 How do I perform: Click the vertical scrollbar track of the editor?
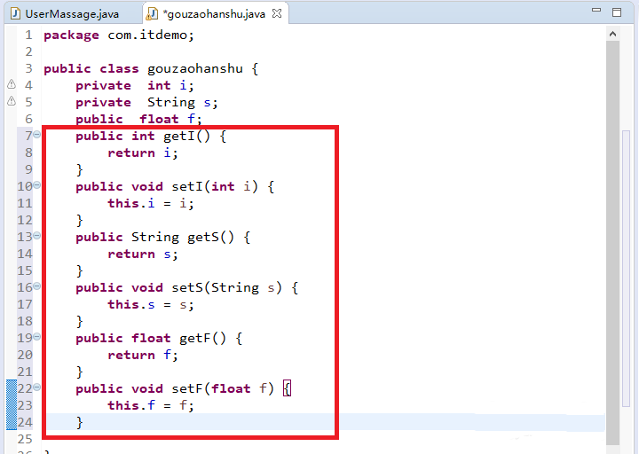tap(612, 242)
